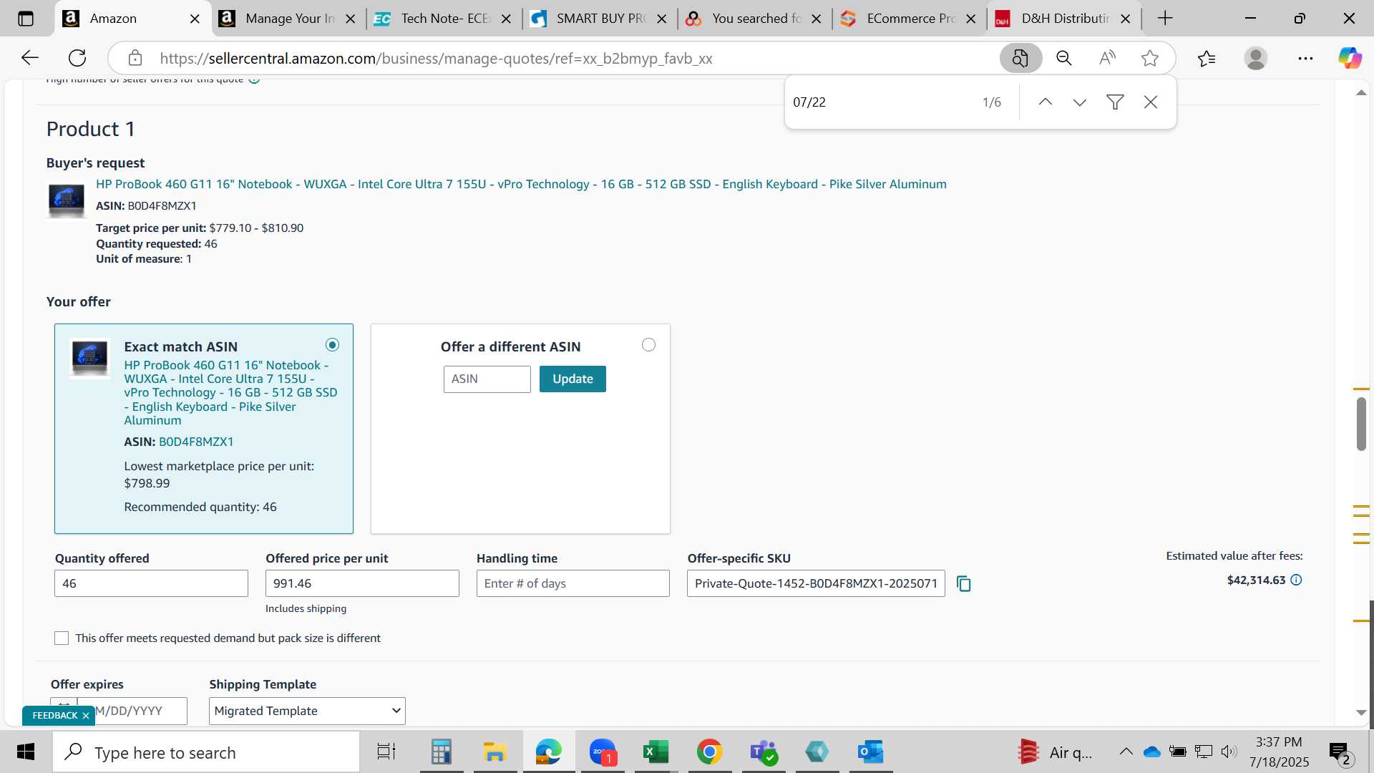Image resolution: width=1374 pixels, height=773 pixels.
Task: Click the browser back arrow
Action: [29, 58]
